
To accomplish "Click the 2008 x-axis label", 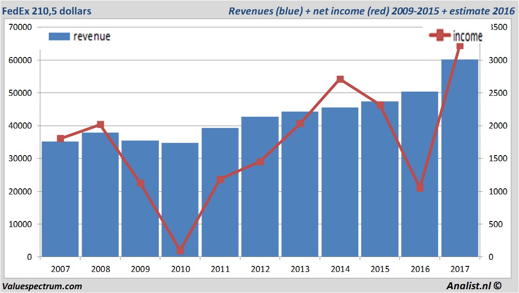I will (x=100, y=269).
